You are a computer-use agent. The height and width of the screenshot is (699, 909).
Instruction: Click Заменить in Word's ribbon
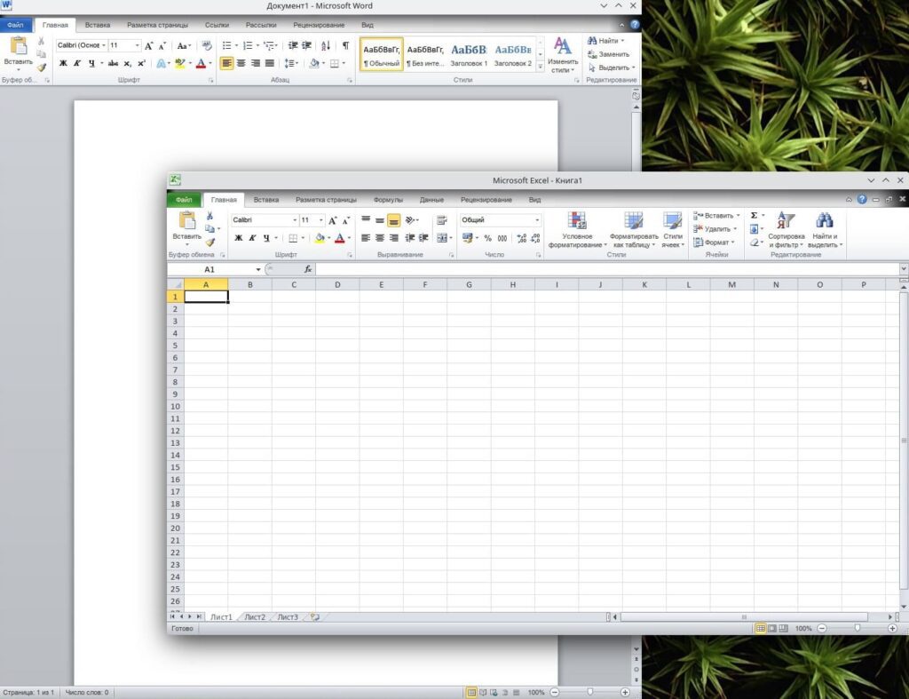point(609,54)
